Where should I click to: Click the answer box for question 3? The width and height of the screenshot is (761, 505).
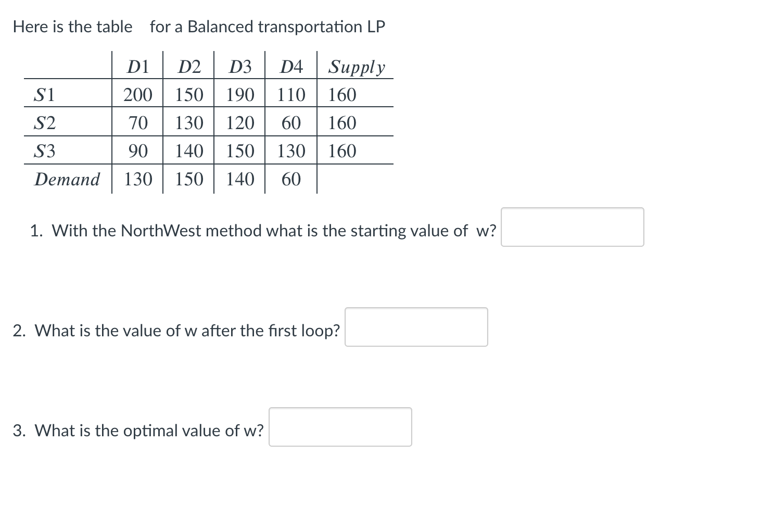[x=339, y=427]
